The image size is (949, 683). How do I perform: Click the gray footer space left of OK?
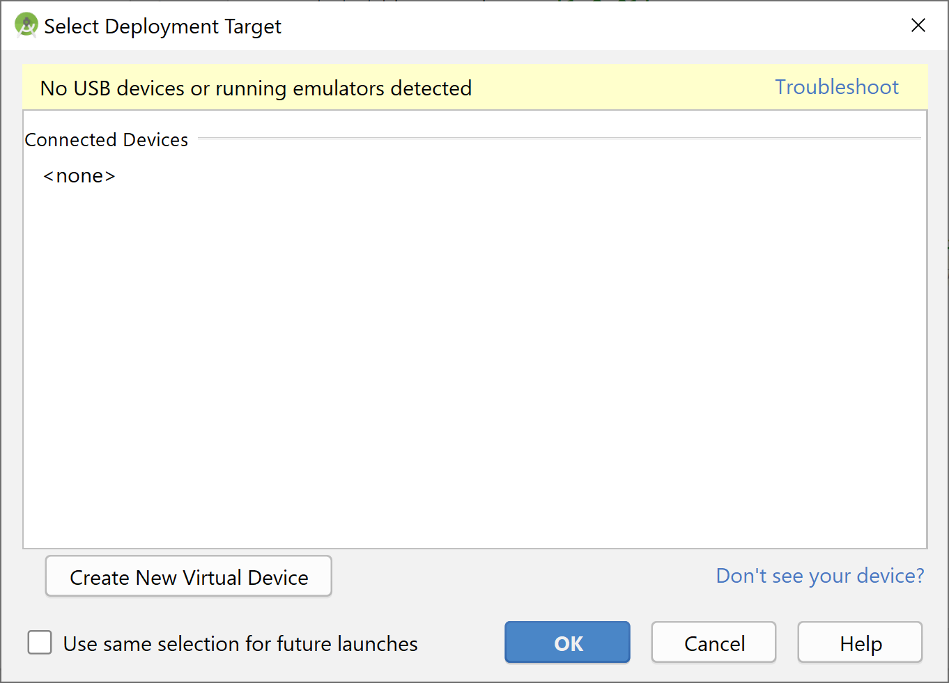(x=460, y=643)
